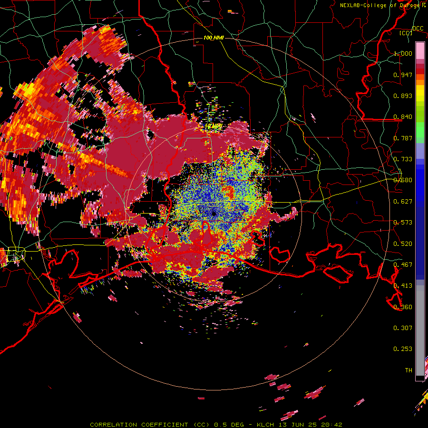Viewport: 428px width, 428px height.
Task: Click the gray lower section of the color bar
Action: (420, 331)
